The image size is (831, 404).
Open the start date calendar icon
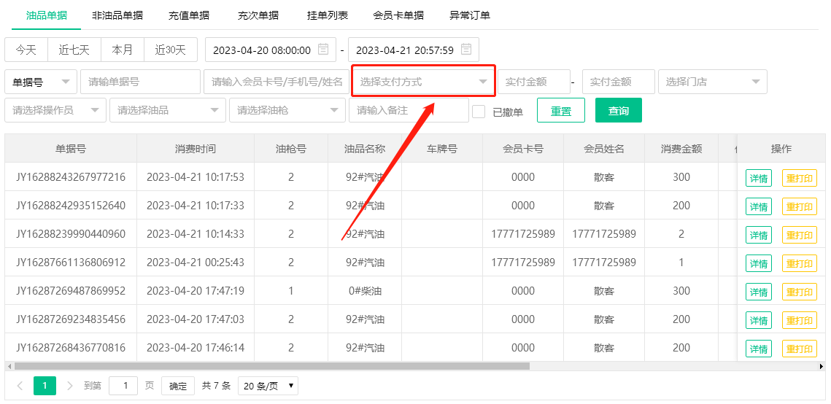pyautogui.click(x=323, y=50)
